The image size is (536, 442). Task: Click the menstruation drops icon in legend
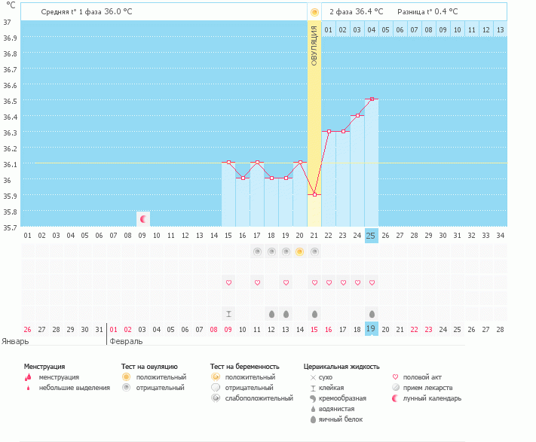(x=28, y=377)
